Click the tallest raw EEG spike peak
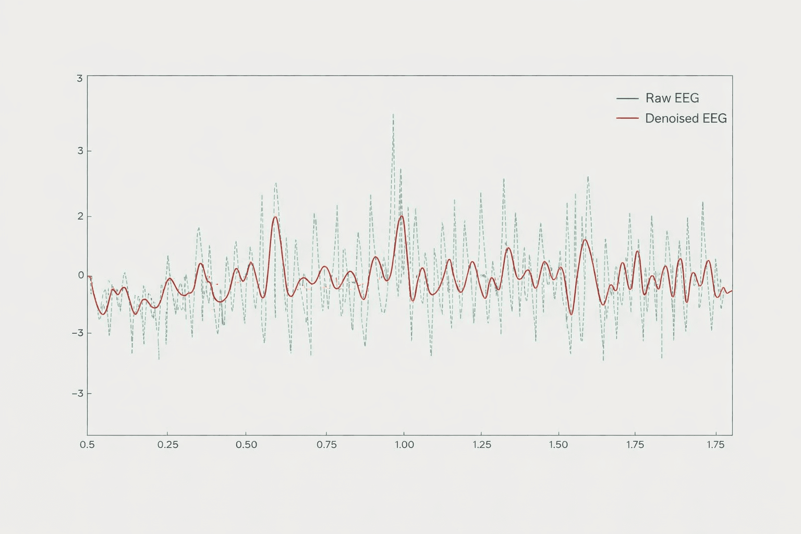Viewport: 801px width, 534px height. (x=393, y=115)
